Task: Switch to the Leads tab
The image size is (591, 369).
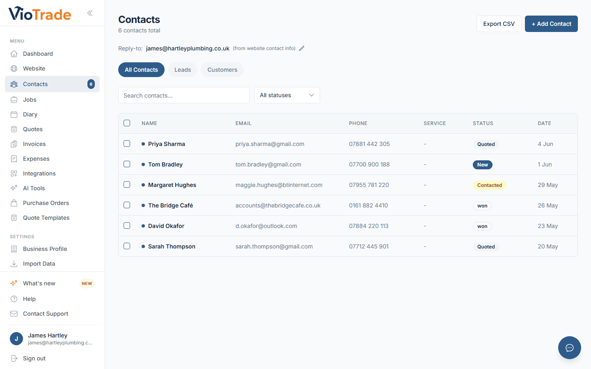Action: click(183, 70)
